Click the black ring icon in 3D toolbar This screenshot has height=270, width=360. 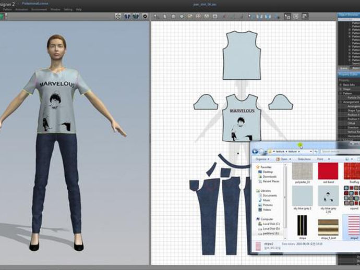point(145,16)
